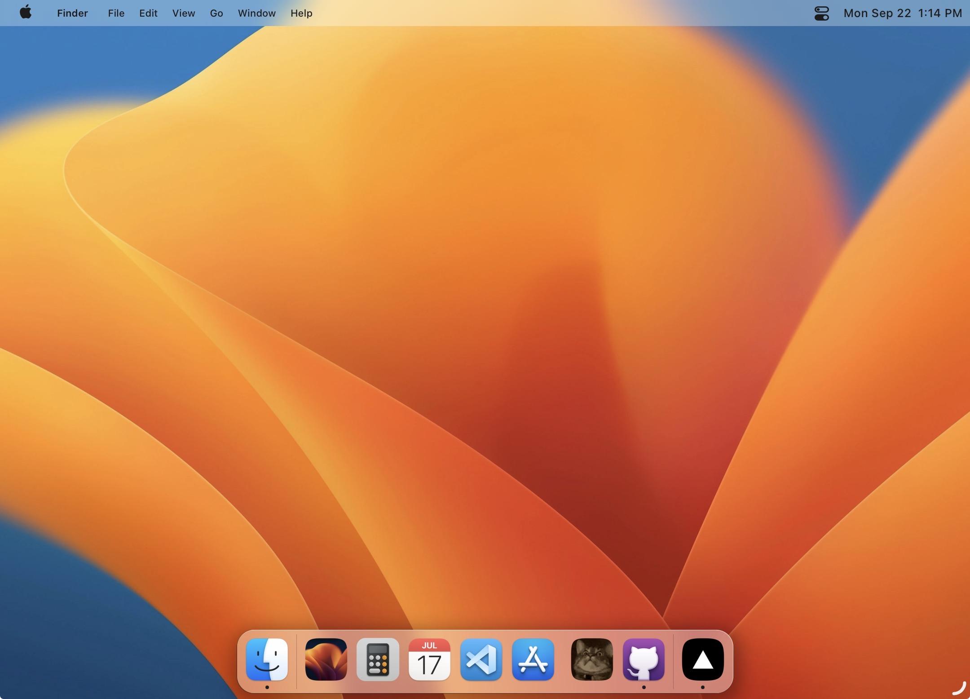Open the Help menu
Image resolution: width=970 pixels, height=699 pixels.
[301, 13]
